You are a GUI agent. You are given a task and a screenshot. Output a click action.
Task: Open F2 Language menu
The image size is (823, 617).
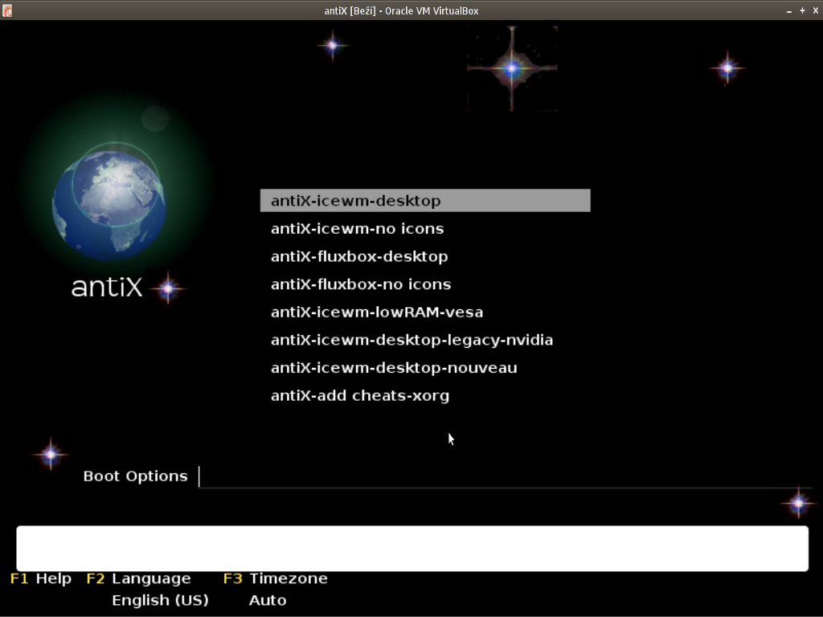tap(138, 578)
